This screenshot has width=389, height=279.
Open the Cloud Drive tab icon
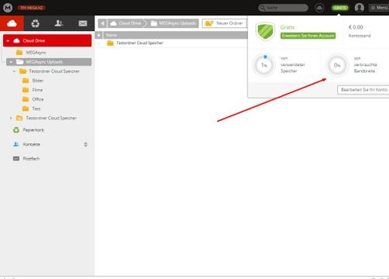coord(12,23)
